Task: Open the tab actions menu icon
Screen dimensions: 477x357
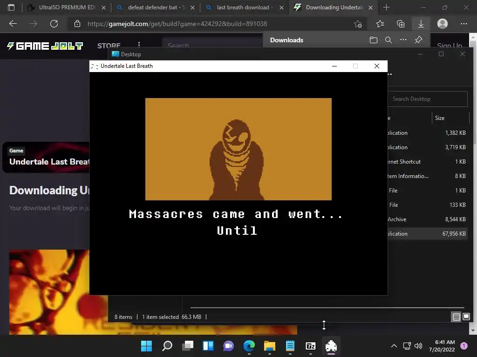Action: click(x=11, y=7)
